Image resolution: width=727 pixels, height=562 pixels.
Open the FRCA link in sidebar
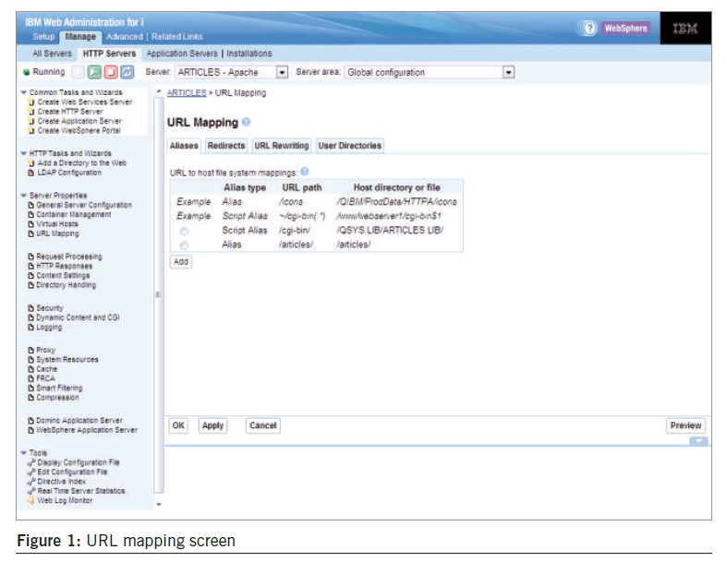coord(45,378)
